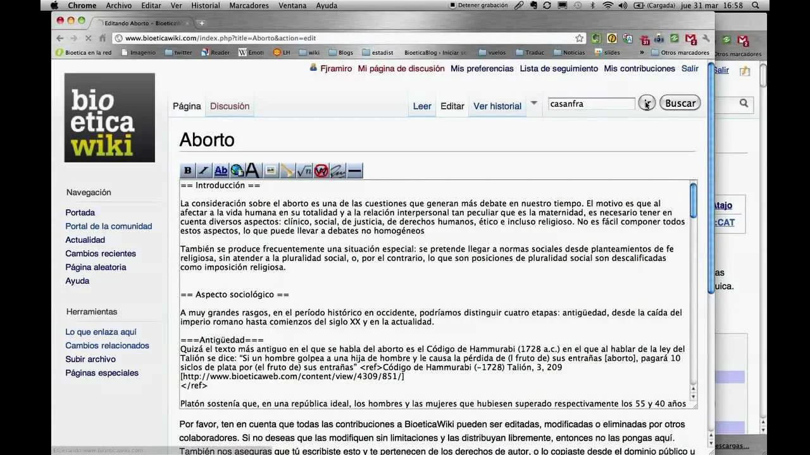The width and height of the screenshot is (810, 455).
Task: Stop loading the page in Chrome
Action: click(89, 38)
